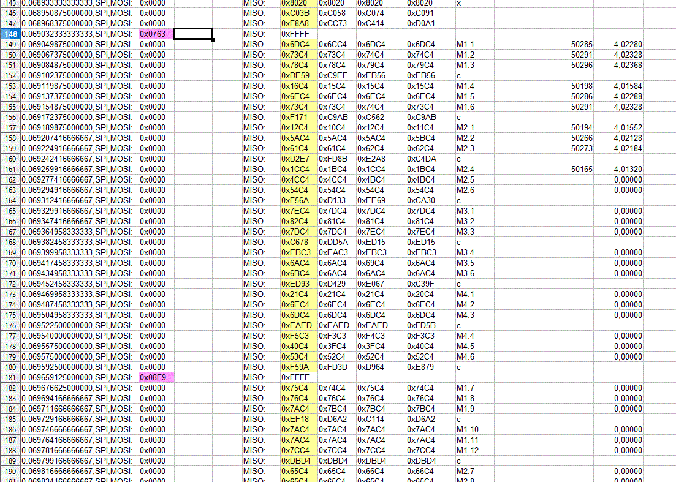The height and width of the screenshot is (482, 676).
Task: Click the fill handle of the selected cell
Action: click(x=213, y=40)
